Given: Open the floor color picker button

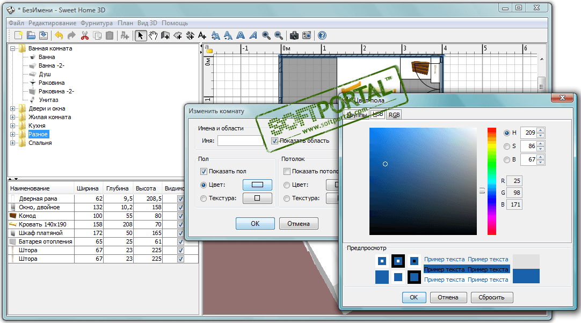Looking at the screenshot, I should point(258,185).
